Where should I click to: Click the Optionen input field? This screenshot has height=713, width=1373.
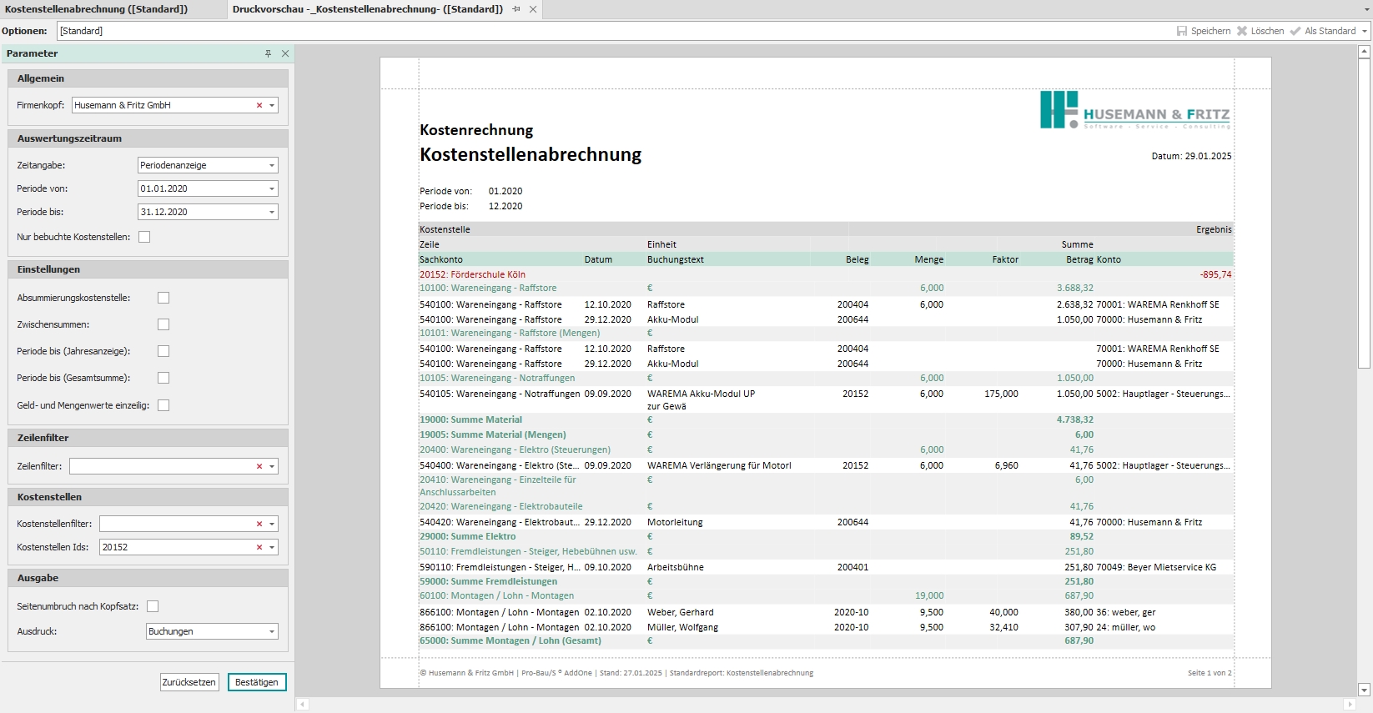coord(615,31)
